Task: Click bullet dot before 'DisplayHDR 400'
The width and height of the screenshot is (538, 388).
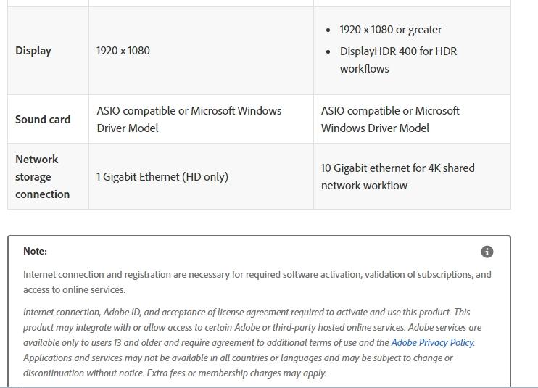Action: pos(328,51)
